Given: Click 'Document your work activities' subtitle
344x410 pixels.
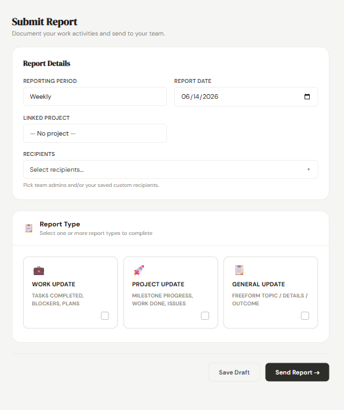Looking at the screenshot, I should pyautogui.click(x=88, y=34).
